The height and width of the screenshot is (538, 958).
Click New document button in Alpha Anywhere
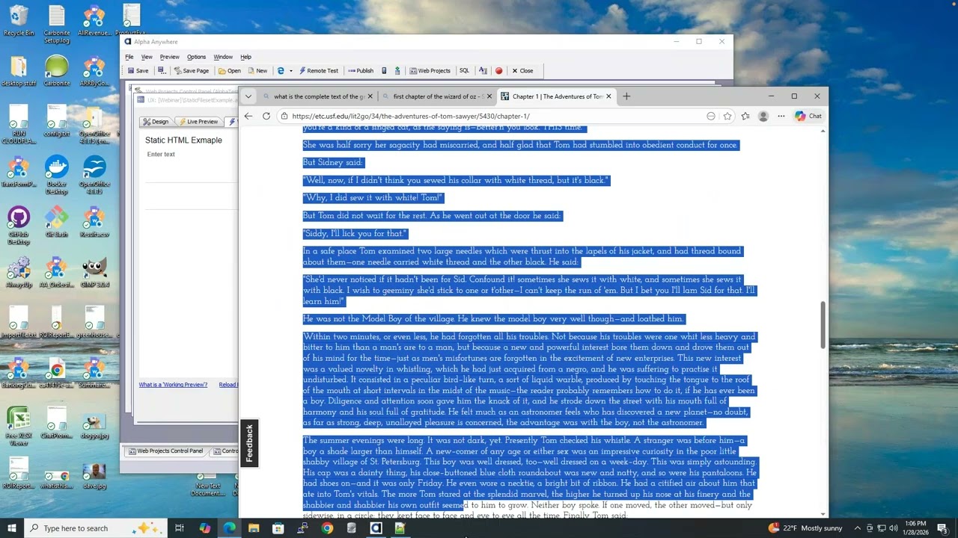(x=257, y=71)
